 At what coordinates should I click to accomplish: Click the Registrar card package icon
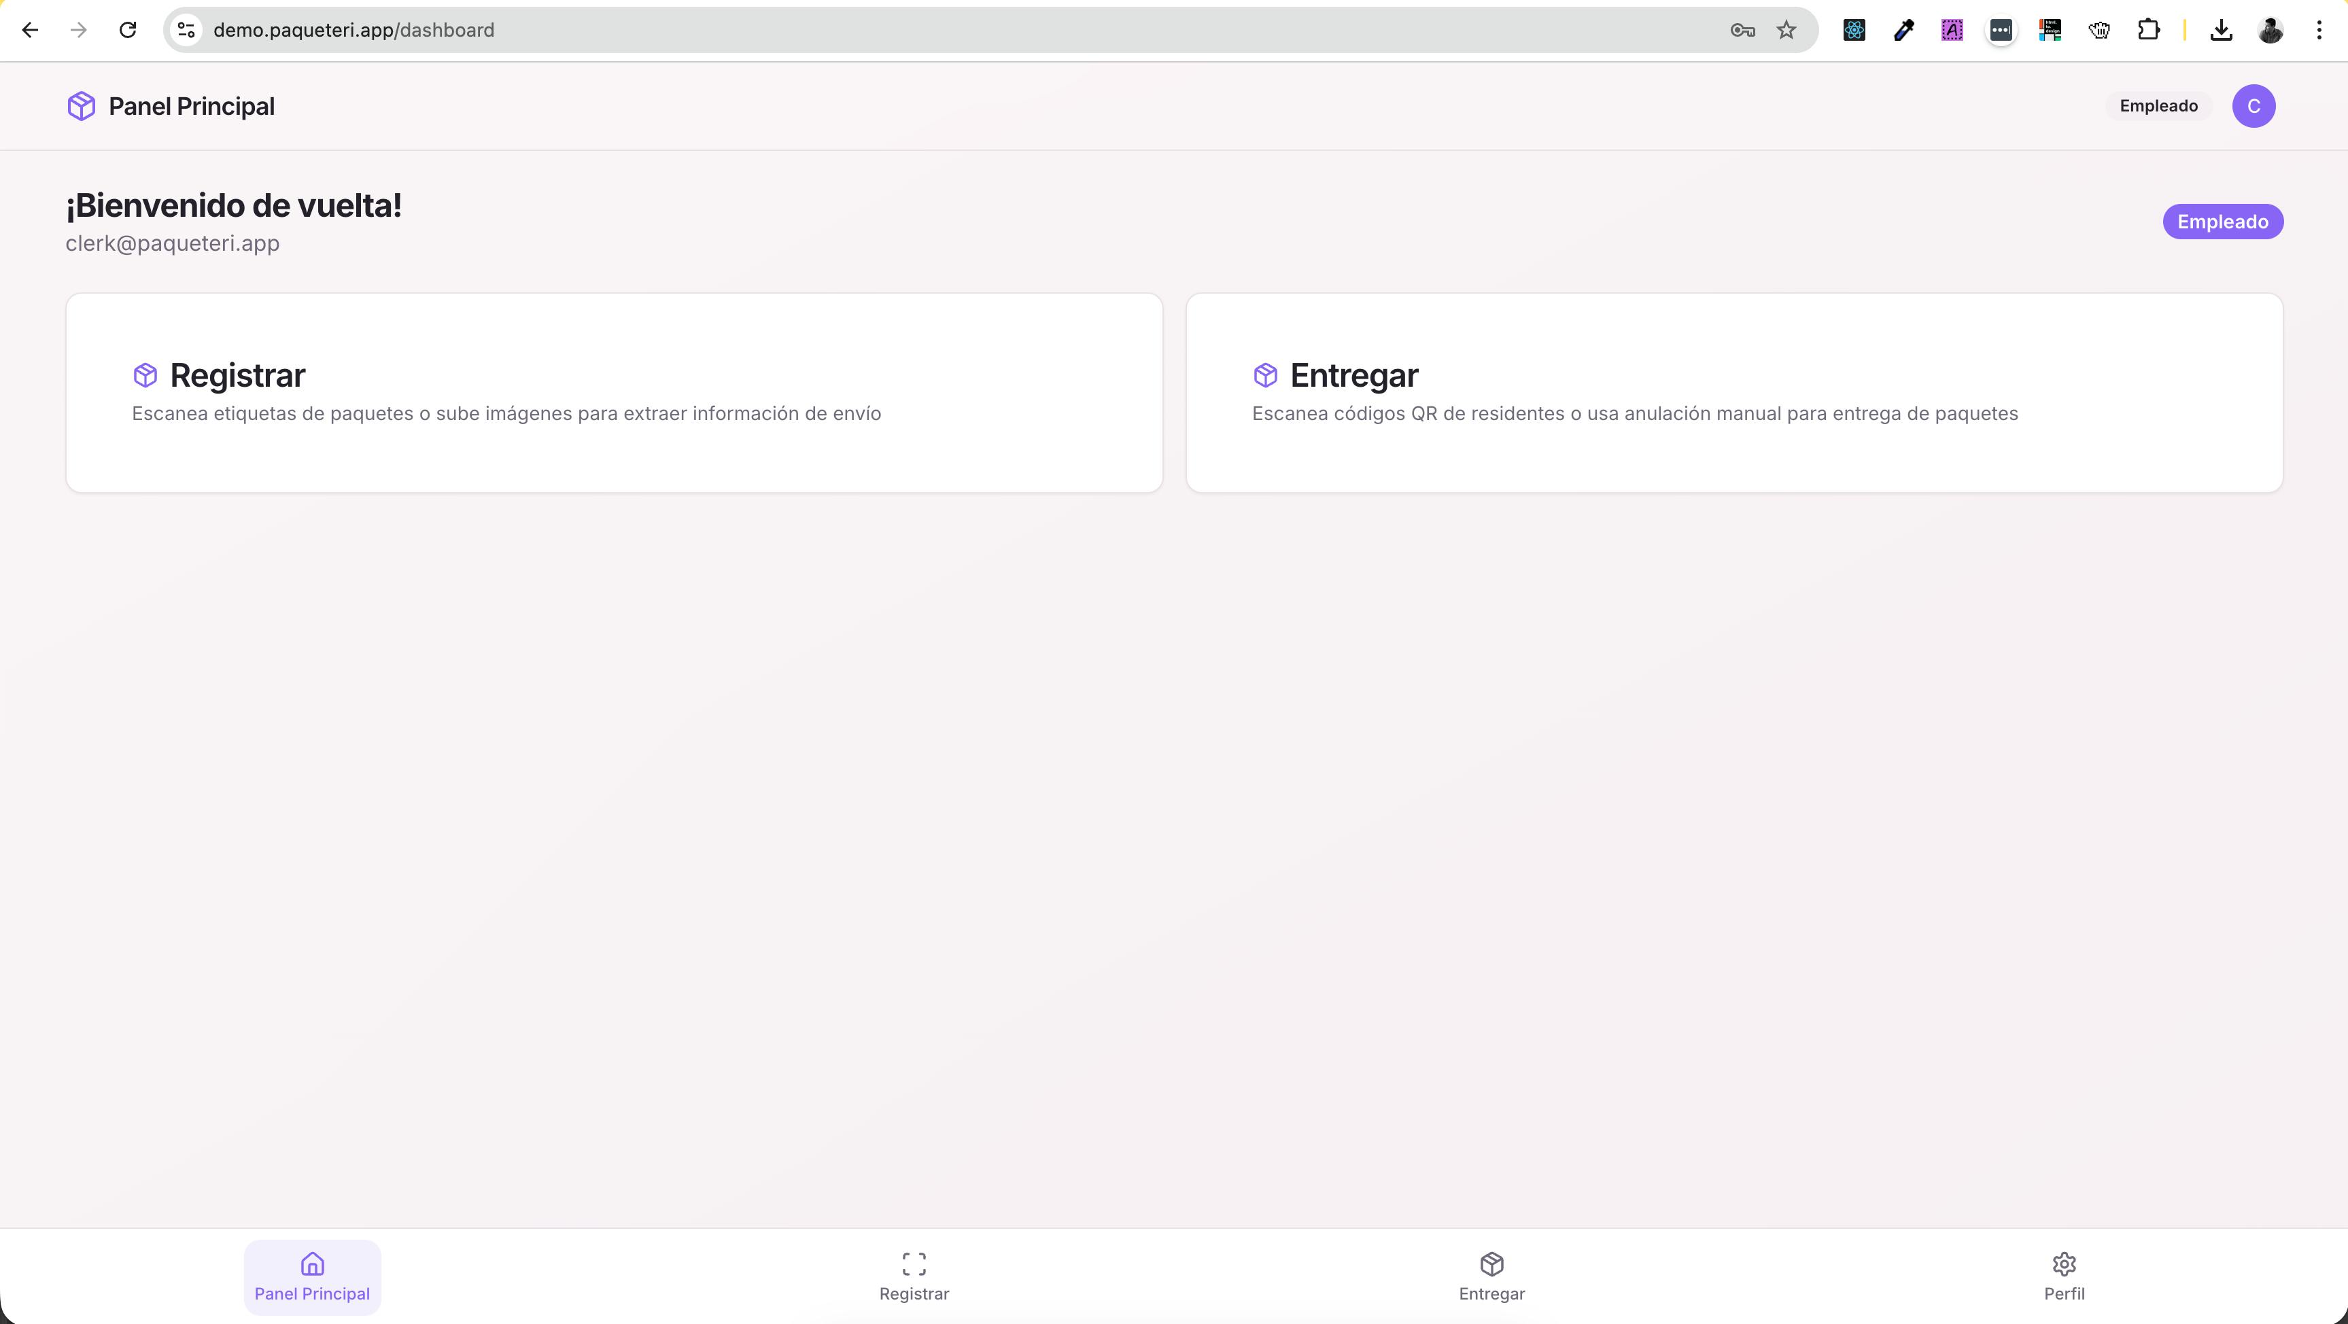pos(145,374)
